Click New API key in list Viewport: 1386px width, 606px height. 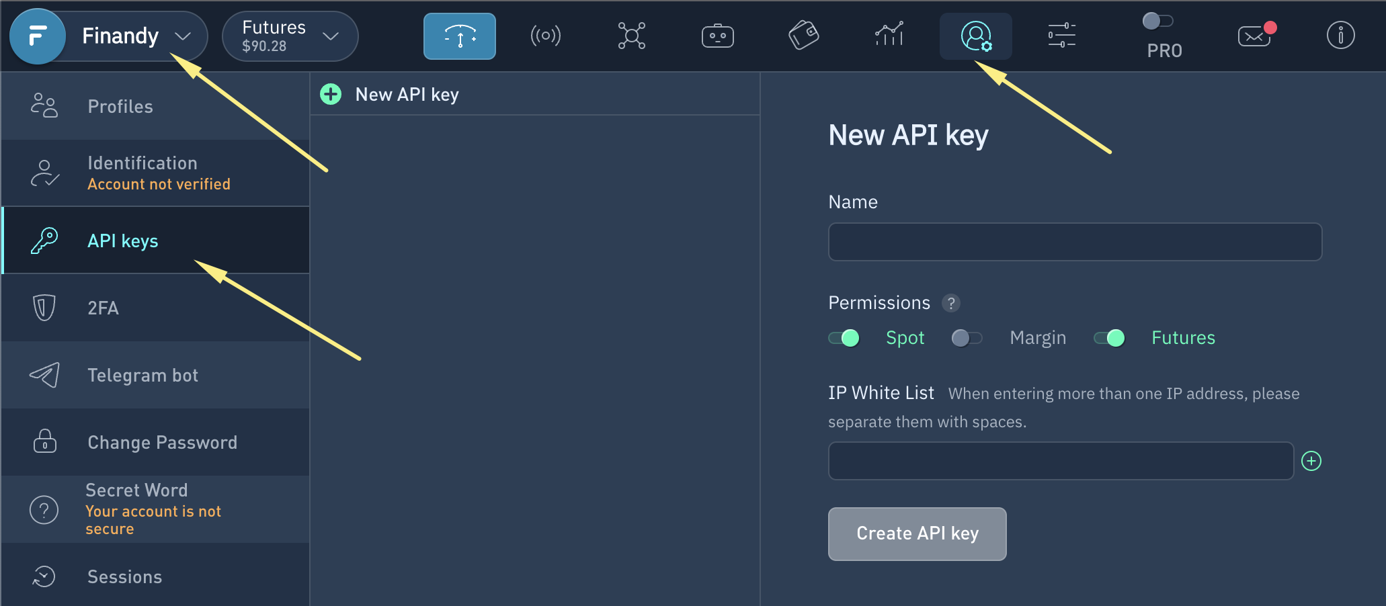click(x=406, y=95)
